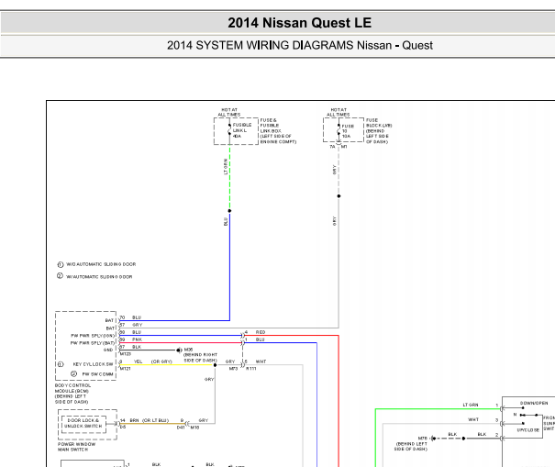555x467 pixels.
Task: Click the 'LT GRN' label on horizontal green wire
Action: [x=471, y=405]
